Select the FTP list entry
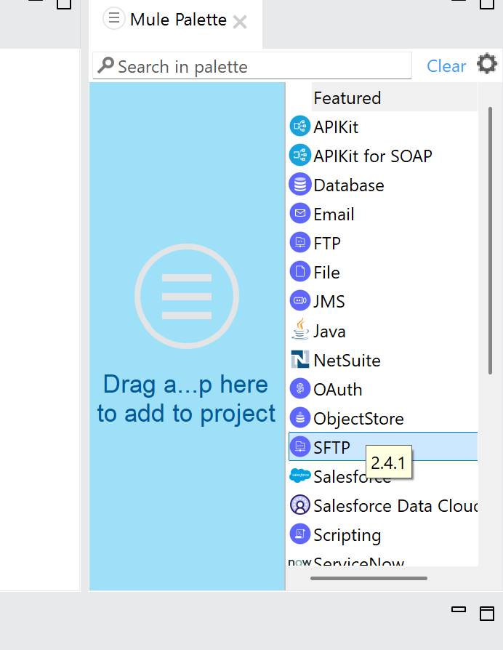This screenshot has width=503, height=650. (x=327, y=244)
